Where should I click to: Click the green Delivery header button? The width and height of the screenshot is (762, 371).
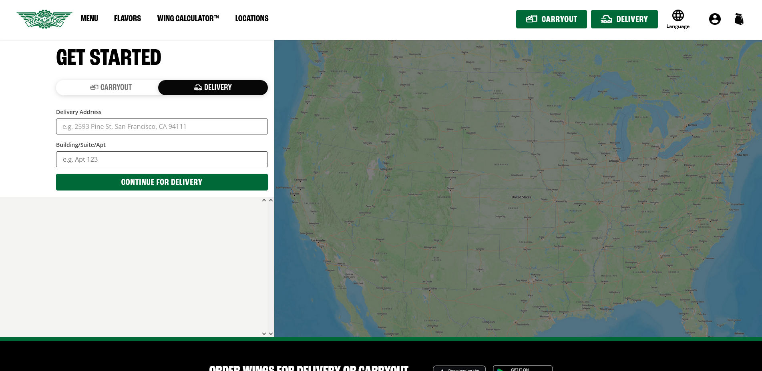coord(624,19)
